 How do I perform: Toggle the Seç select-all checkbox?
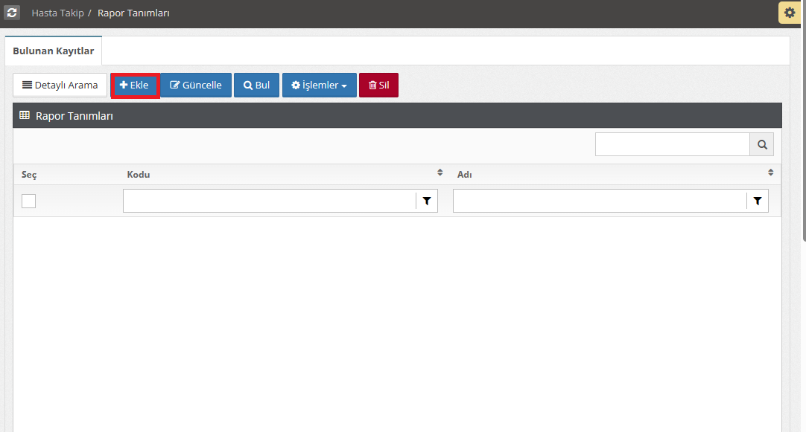(x=28, y=201)
